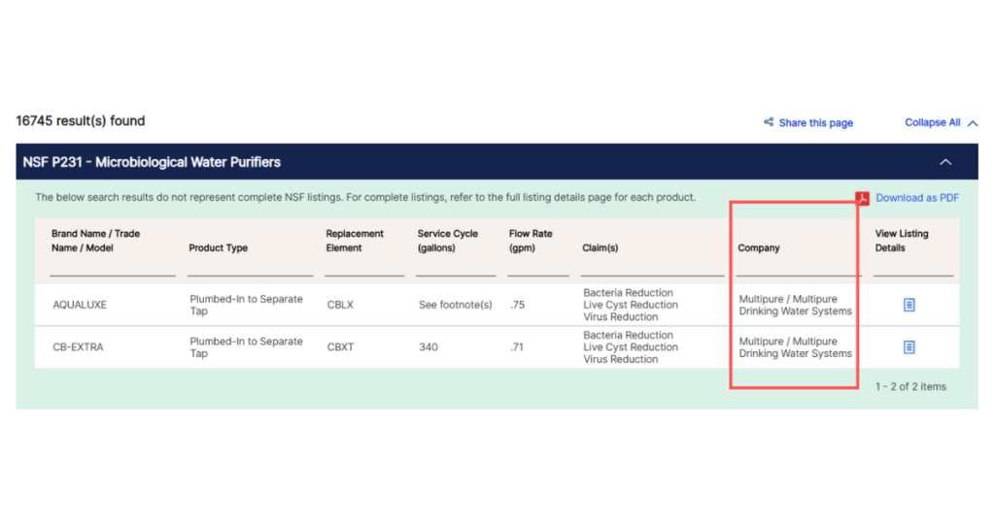Select the AQUALUXE model name cell
The width and height of the screenshot is (995, 522).
80,305
